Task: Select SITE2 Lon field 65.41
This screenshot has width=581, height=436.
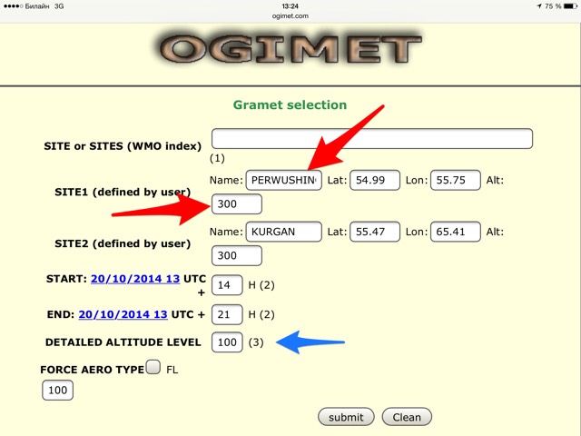Action: [456, 232]
